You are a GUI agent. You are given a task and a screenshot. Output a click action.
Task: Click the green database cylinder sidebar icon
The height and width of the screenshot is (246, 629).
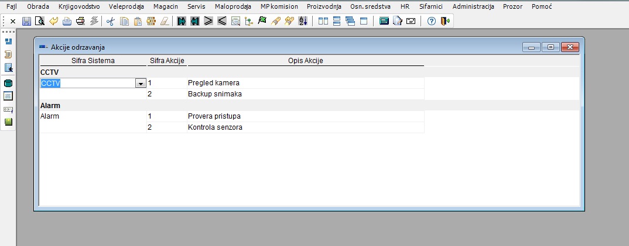[8, 84]
